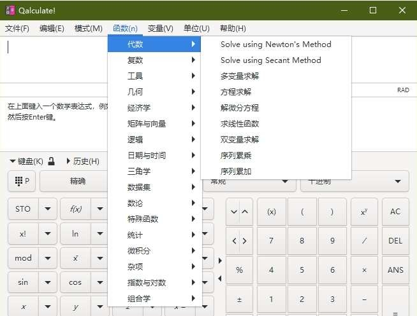Open the dropdown arrow beside STO
Viewport: 417px width, 316px height.
point(48,209)
